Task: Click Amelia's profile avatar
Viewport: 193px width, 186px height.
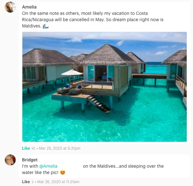Action: [x=10, y=7]
